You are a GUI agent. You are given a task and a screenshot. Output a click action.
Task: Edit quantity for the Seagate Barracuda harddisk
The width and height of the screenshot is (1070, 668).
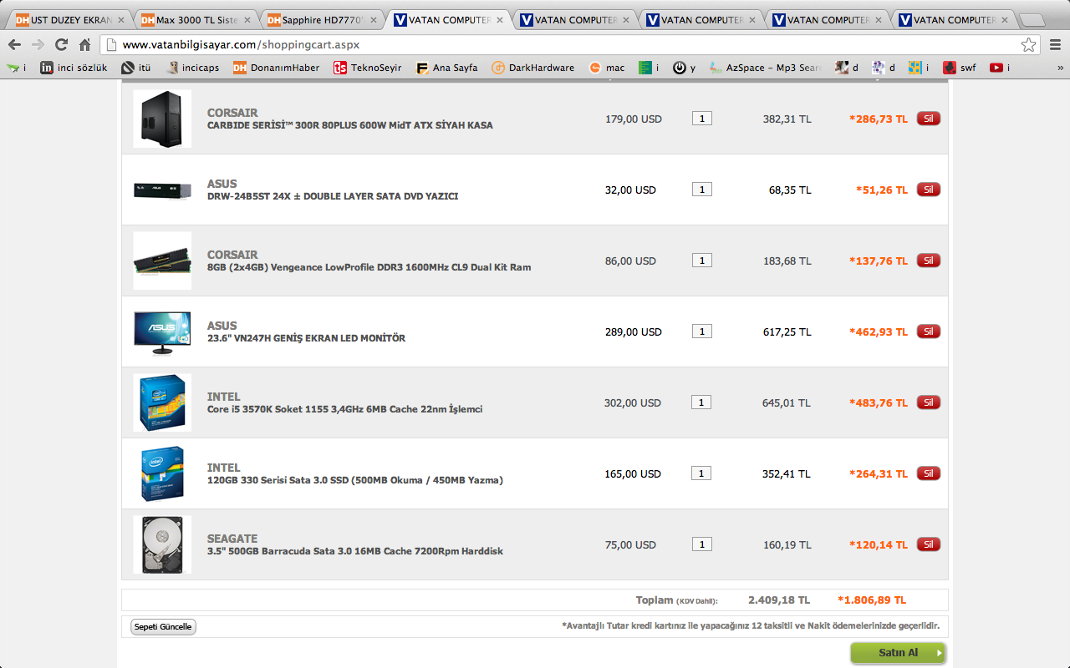[x=701, y=544]
